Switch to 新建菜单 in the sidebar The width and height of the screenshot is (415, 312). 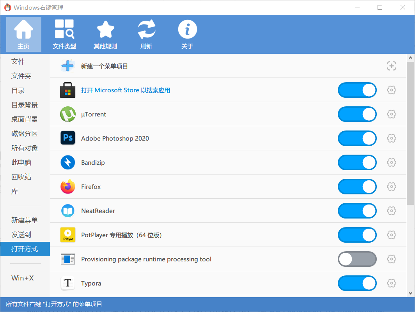(25, 220)
